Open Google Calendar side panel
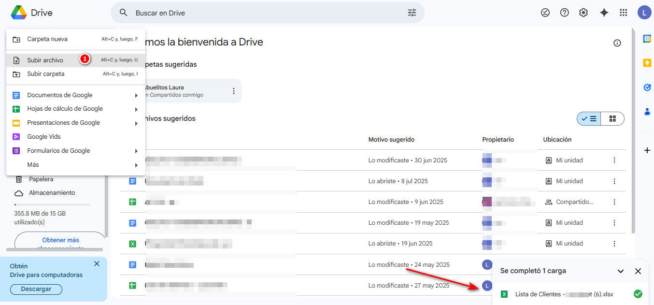The width and height of the screenshot is (654, 305). coord(647,39)
